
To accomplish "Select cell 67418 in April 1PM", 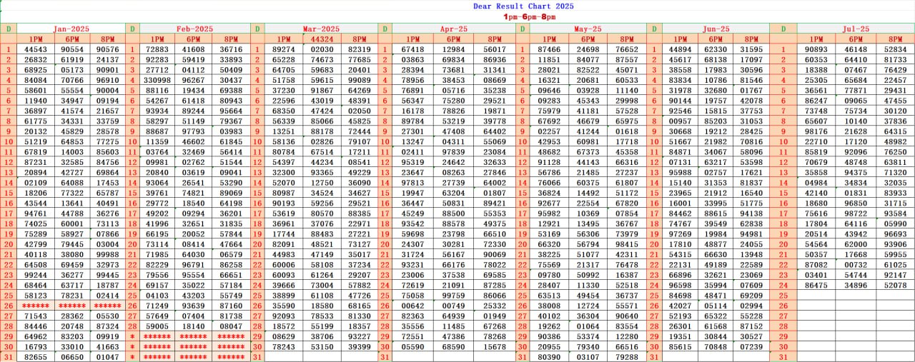I will (x=413, y=49).
